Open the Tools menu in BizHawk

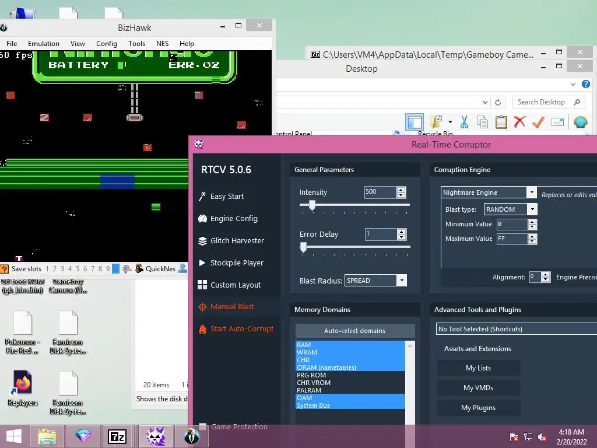pos(136,44)
